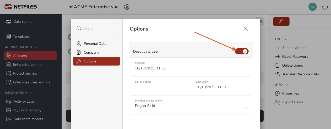The width and height of the screenshot is (331, 129).
Task: Collapse the Edit actions group
Action: pos(286,39)
